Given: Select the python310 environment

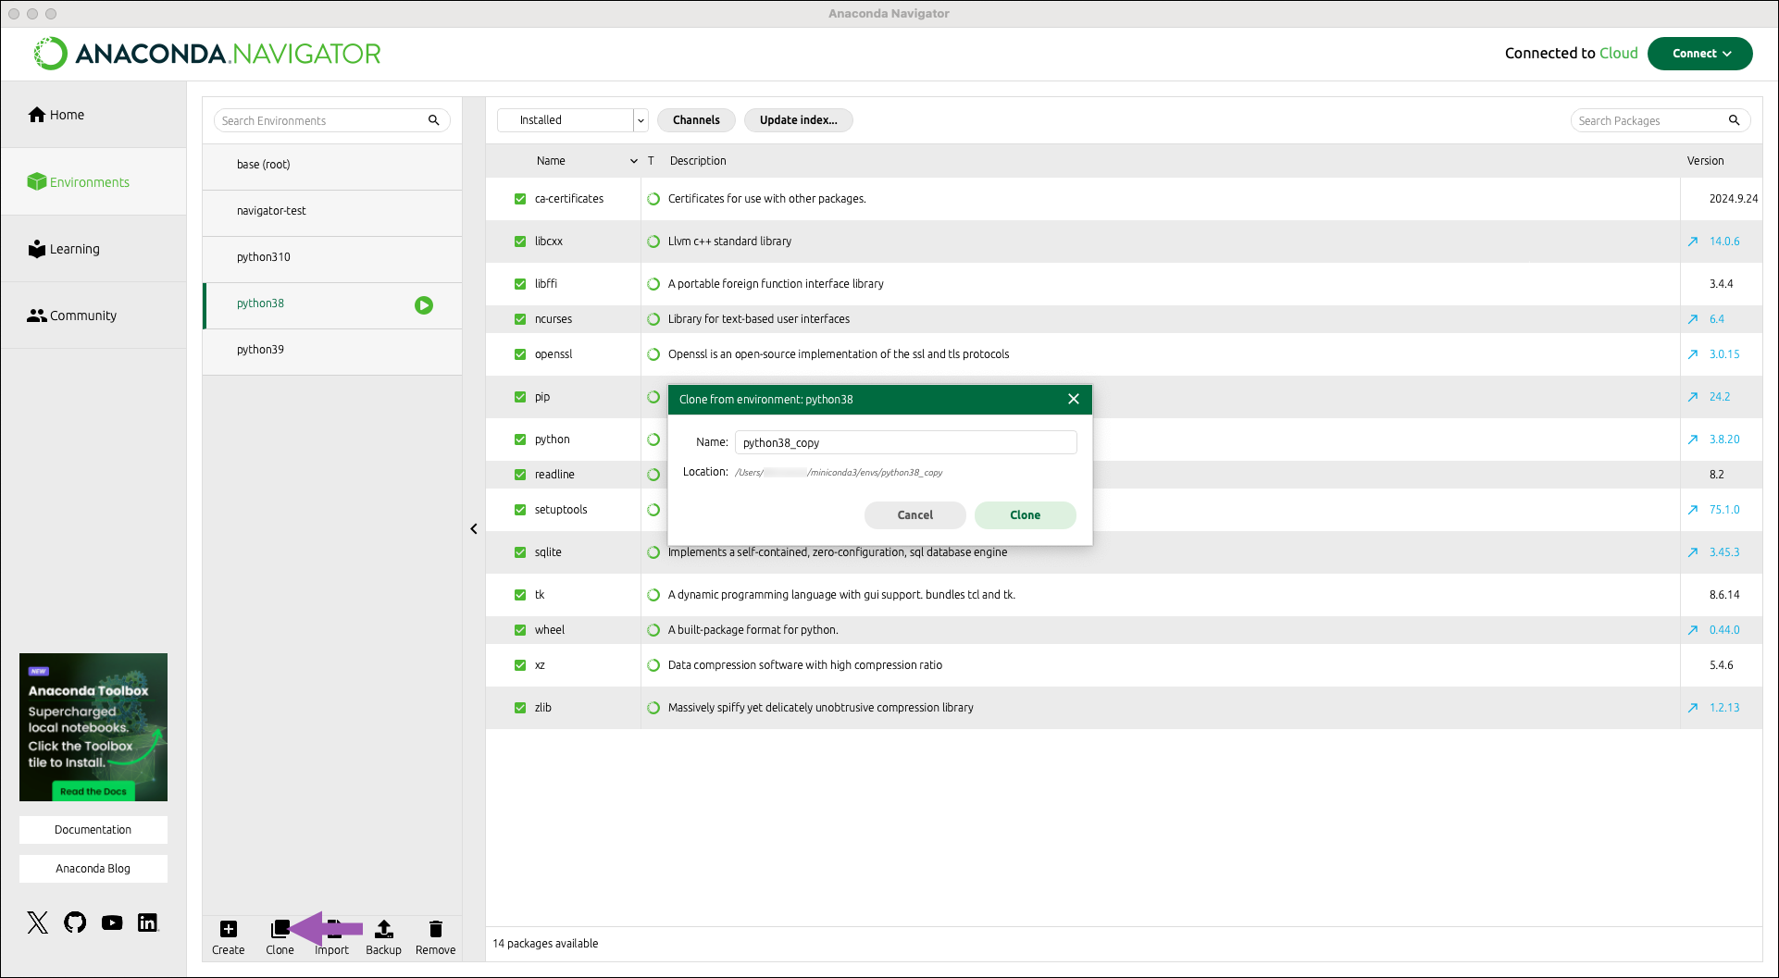Looking at the screenshot, I should point(332,259).
